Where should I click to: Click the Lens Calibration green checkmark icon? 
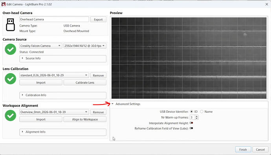tap(10, 79)
